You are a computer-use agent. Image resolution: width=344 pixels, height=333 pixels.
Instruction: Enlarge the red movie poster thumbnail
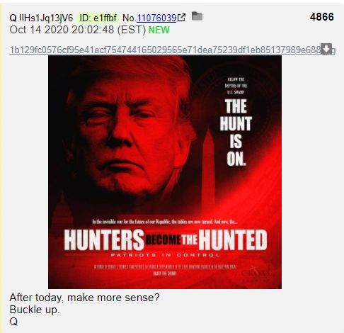click(165, 172)
